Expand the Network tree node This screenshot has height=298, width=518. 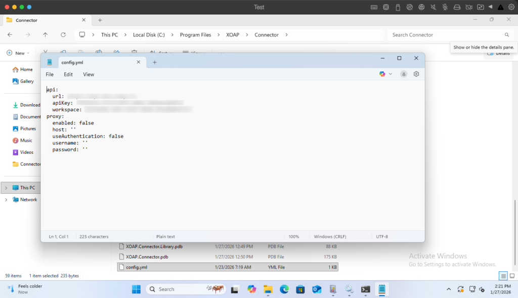(x=6, y=200)
